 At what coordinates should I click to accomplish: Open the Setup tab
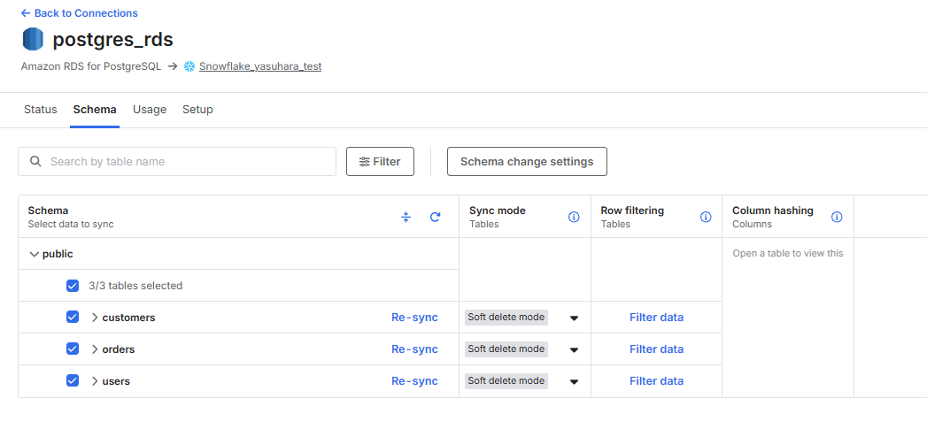197,110
